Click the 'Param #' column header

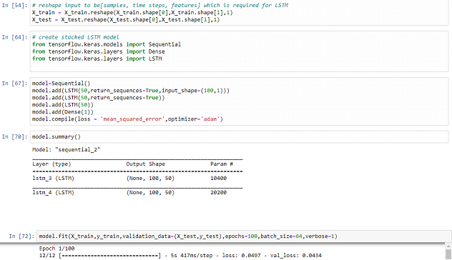tap(222, 164)
